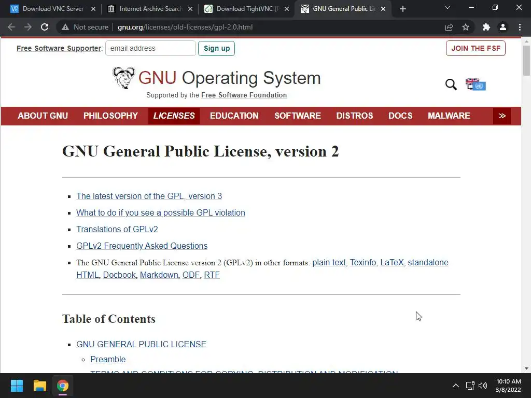Screen dimensions: 531x398
Task: Open the MALWARE menu item
Action: [449, 116]
